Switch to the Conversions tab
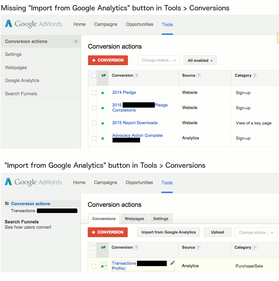Screen dimensions: 279x281 click(x=104, y=219)
